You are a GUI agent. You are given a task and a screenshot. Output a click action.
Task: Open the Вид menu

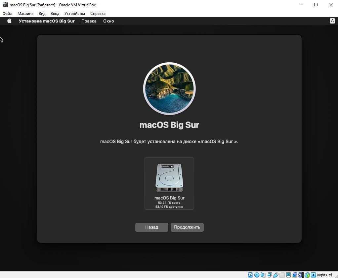tap(42, 13)
